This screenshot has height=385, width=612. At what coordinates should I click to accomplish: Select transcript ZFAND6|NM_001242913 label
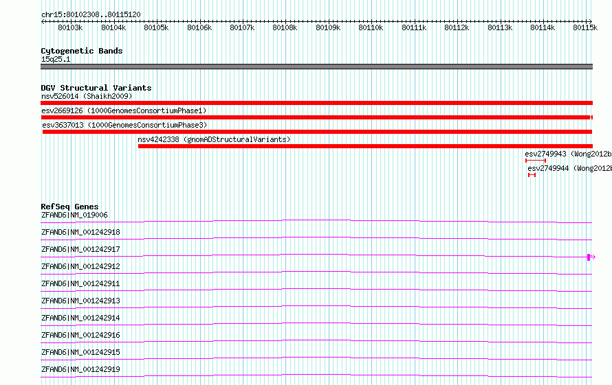point(80,301)
